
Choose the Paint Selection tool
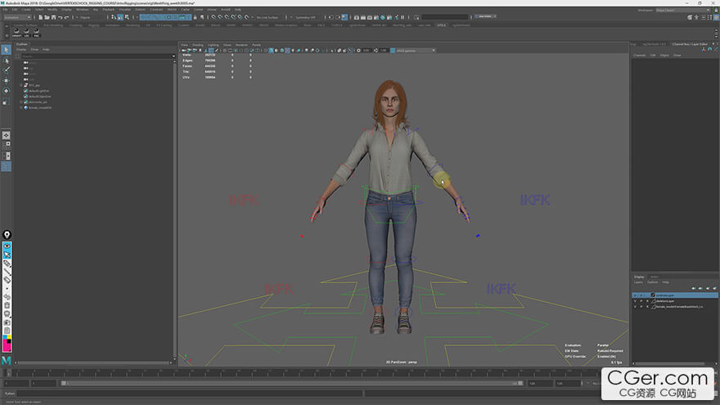click(x=7, y=70)
